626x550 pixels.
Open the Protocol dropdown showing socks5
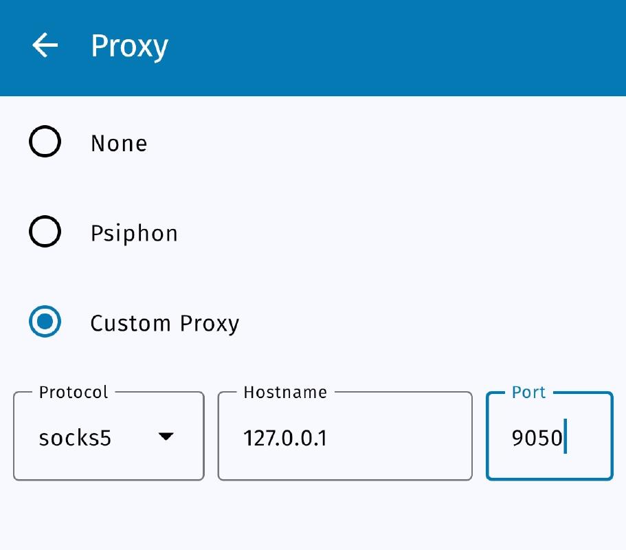pos(108,436)
